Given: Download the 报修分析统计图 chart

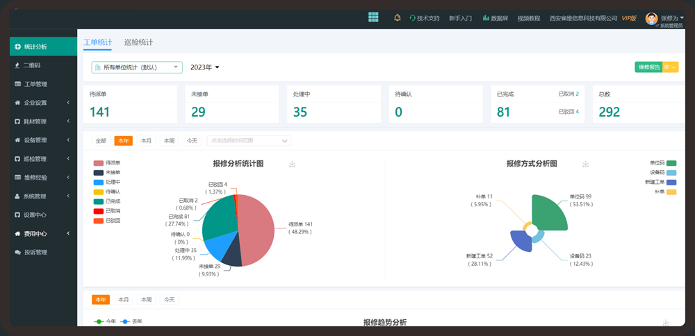Looking at the screenshot, I should pos(292,164).
